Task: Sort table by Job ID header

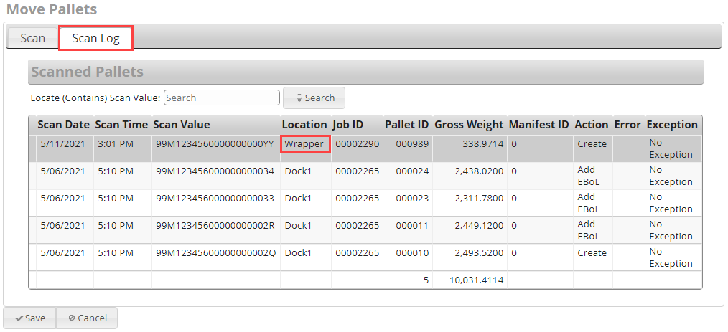Action: [347, 125]
